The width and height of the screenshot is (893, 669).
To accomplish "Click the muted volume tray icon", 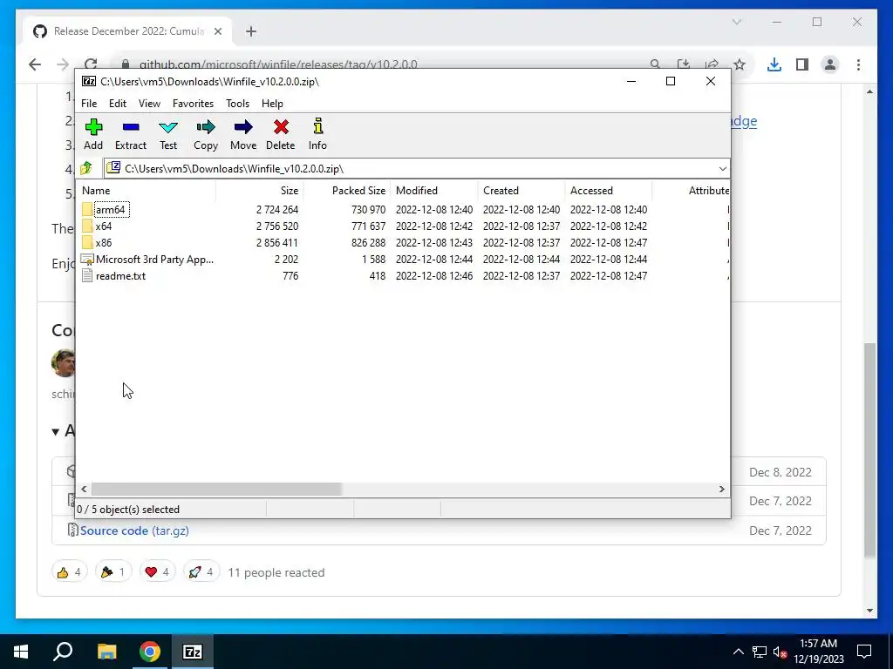I will pyautogui.click(x=780, y=652).
